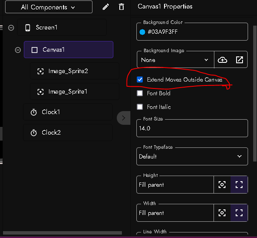
Task: Click the Font Size input field
Action: [x=192, y=128]
